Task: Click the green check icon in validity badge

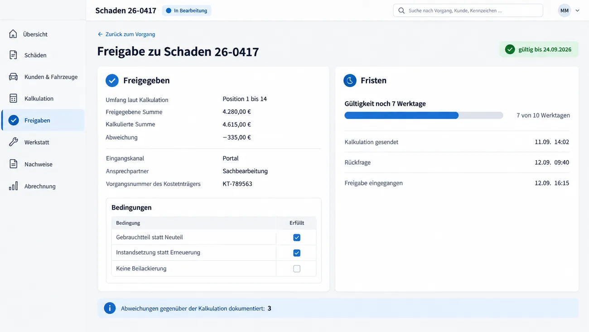Action: pyautogui.click(x=510, y=49)
